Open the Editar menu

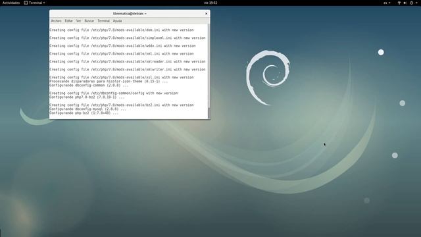coord(68,21)
